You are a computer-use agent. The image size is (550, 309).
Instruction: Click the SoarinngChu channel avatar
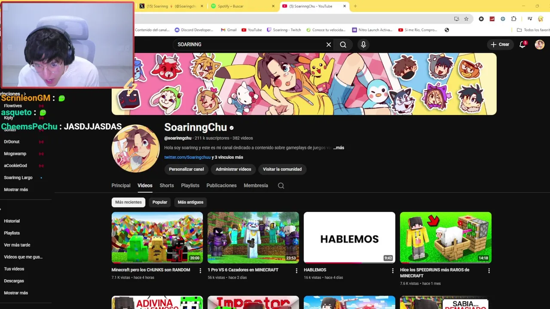(x=136, y=148)
